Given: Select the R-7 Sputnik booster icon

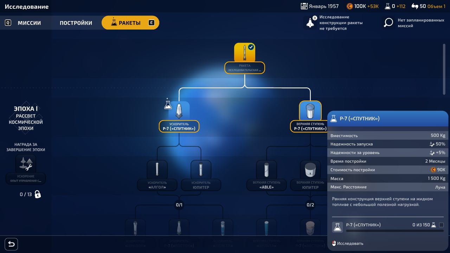Looking at the screenshot, I should [x=179, y=111].
